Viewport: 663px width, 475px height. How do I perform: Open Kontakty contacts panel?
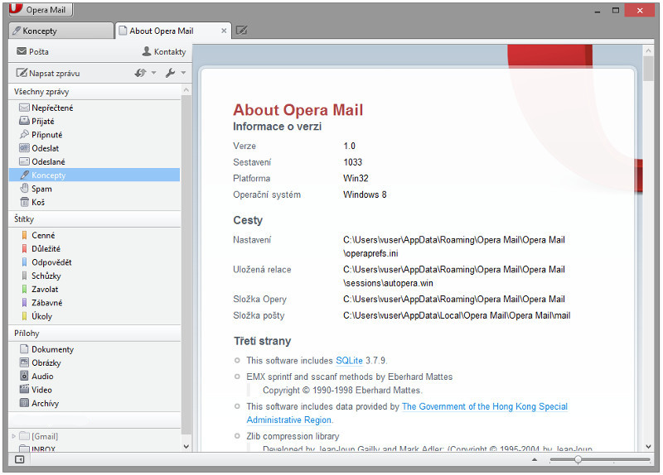click(164, 51)
